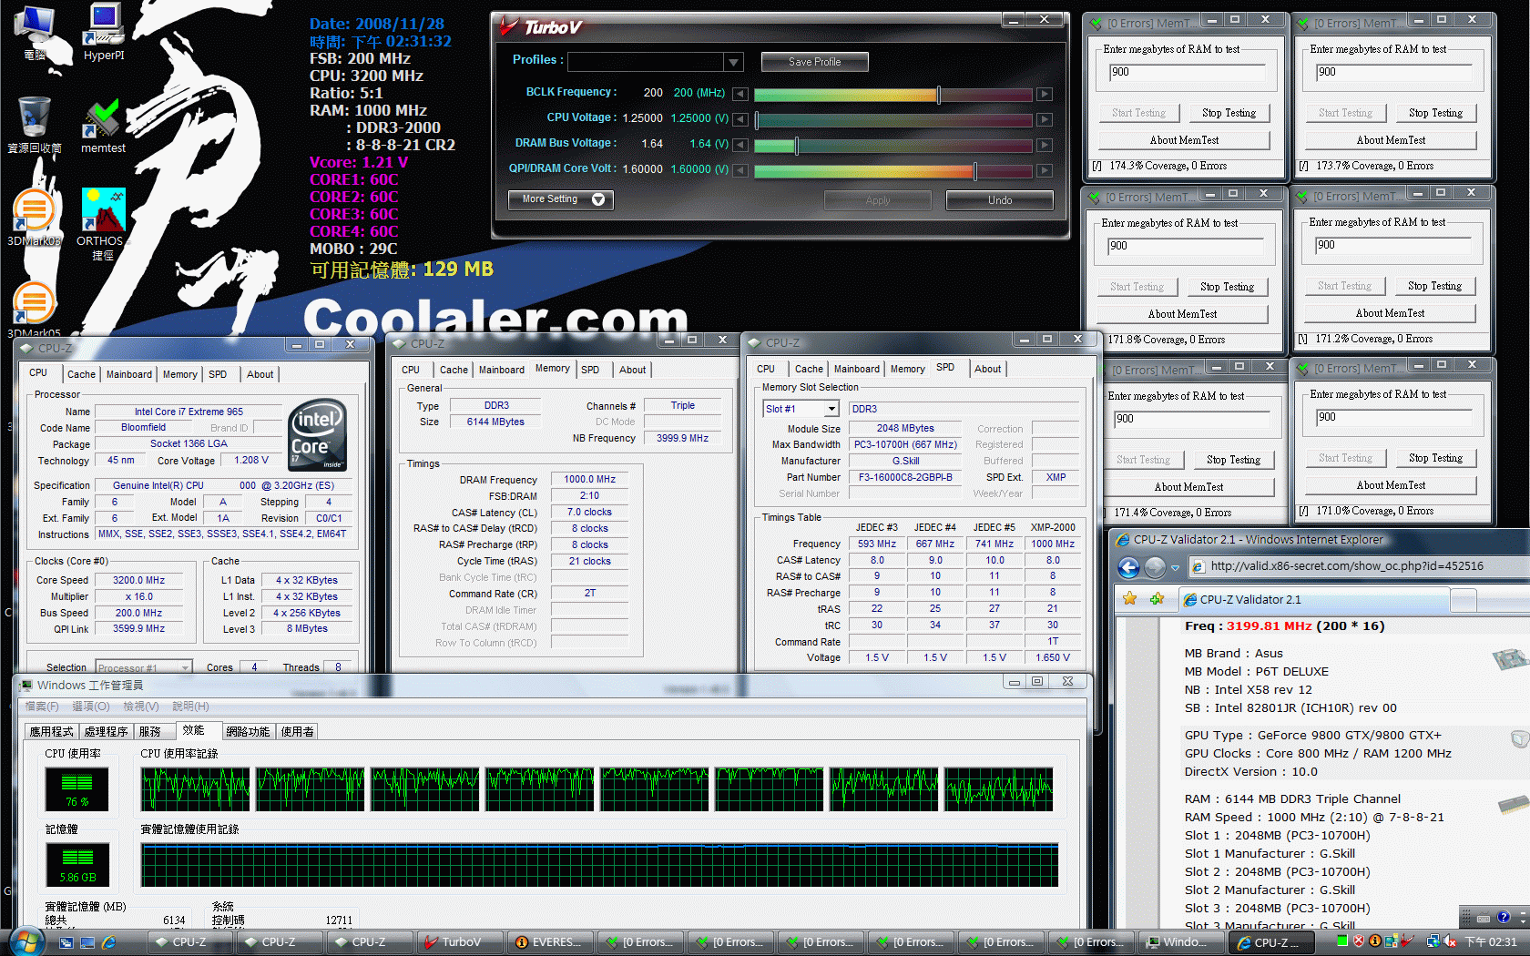Image resolution: width=1530 pixels, height=956 pixels.
Task: Select the CPU-Z Validator 2.1 IE tab
Action: pyautogui.click(x=1313, y=599)
